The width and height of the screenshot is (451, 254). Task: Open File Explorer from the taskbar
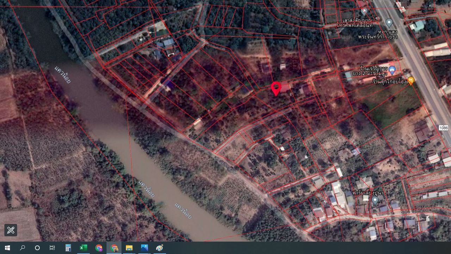[x=129, y=248]
